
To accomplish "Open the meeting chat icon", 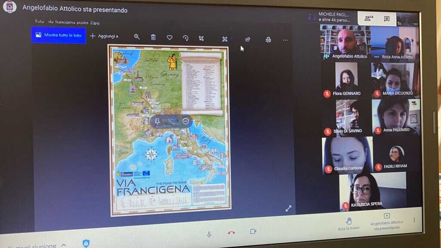I will [x=387, y=19].
